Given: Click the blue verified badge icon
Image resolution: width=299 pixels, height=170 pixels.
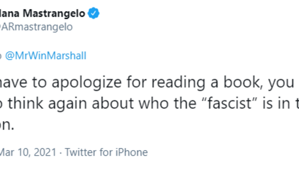Looking at the screenshot, I should coord(94,14).
